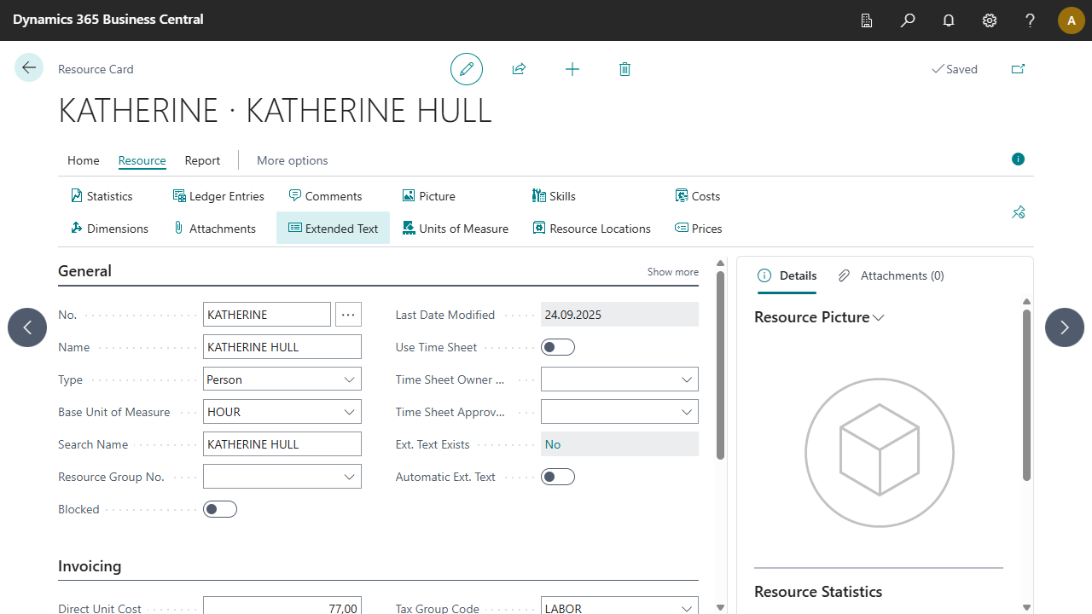The height and width of the screenshot is (614, 1092).
Task: Click the plus icon to create new
Action: click(x=572, y=69)
